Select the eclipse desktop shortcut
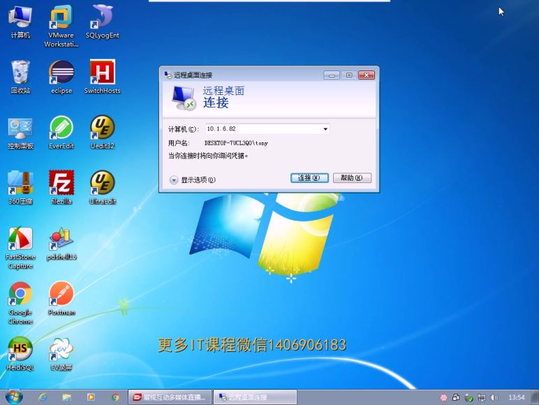This screenshot has width=539, height=405. pyautogui.click(x=61, y=77)
